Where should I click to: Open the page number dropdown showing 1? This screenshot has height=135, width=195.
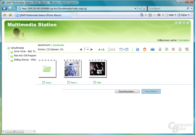pyautogui.click(x=86, y=49)
